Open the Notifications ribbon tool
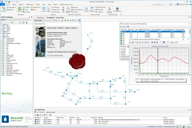 pos(36,7)
